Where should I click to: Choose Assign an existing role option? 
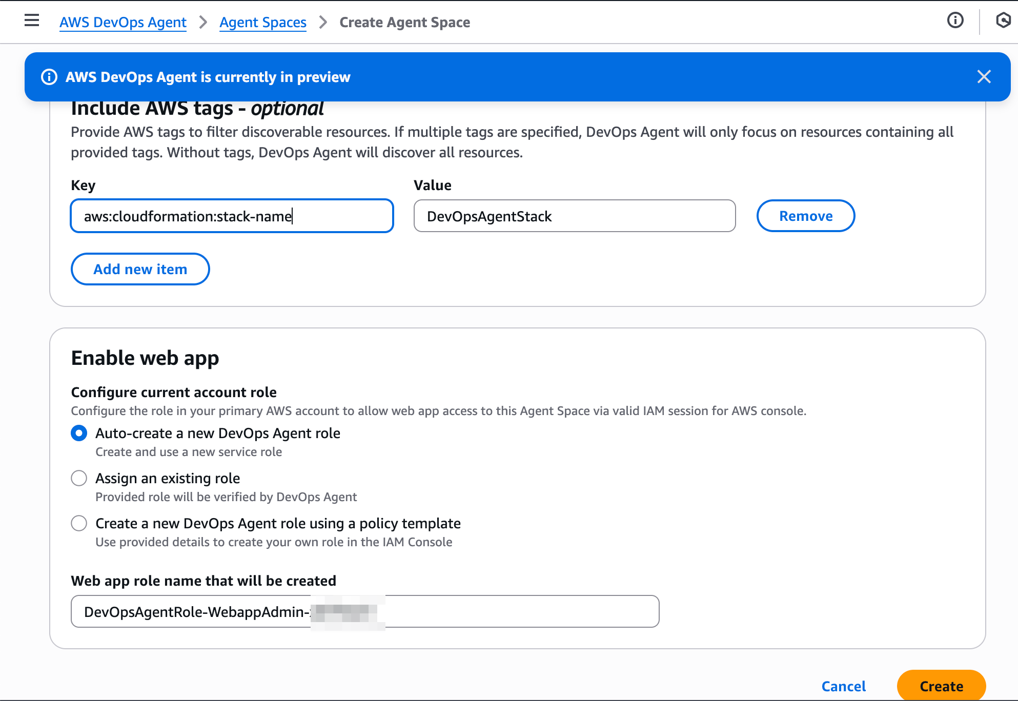tap(79, 479)
